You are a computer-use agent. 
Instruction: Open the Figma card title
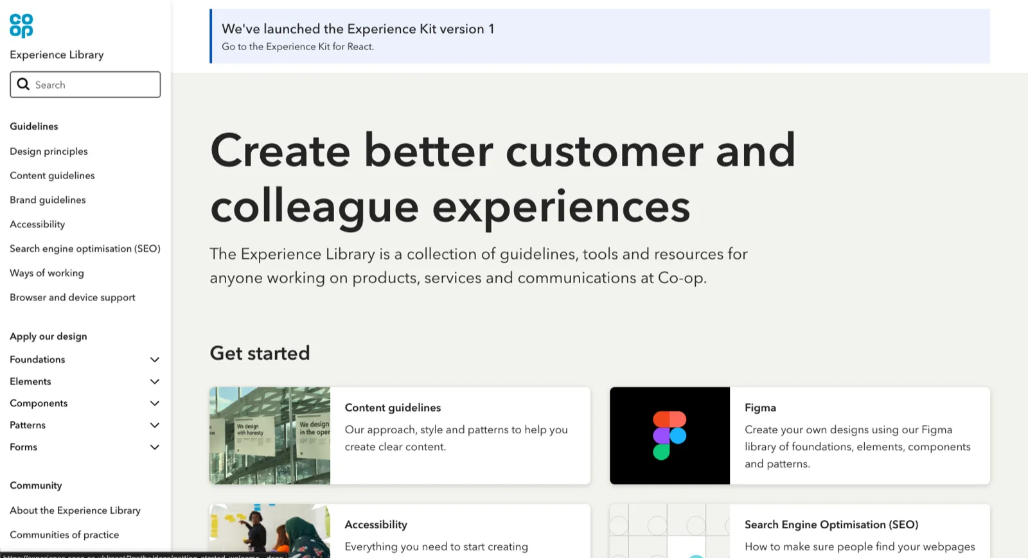pos(760,408)
